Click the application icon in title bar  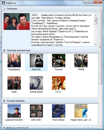tap(3, 3)
